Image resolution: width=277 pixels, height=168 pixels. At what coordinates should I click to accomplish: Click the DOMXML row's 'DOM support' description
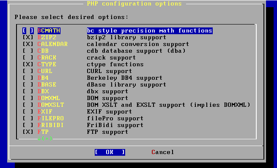[x=107, y=98]
